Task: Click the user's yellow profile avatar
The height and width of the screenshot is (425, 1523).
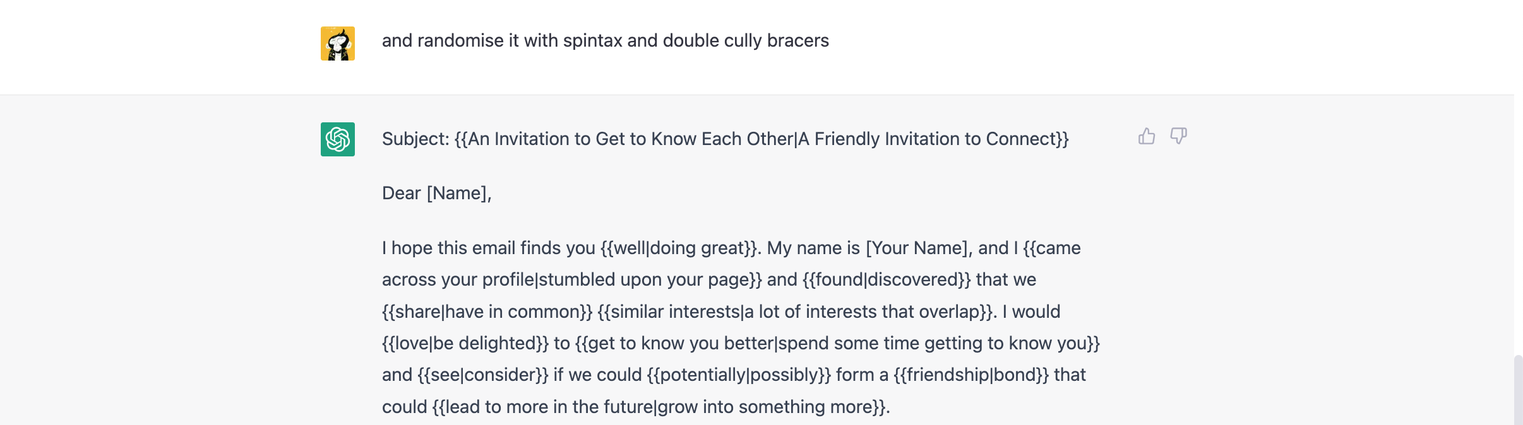Action: (338, 44)
